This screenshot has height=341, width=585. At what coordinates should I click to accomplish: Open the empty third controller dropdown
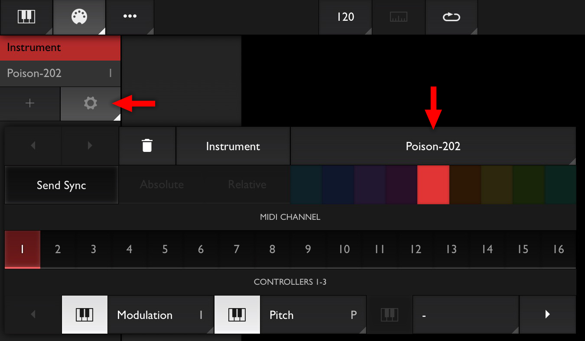pos(465,315)
